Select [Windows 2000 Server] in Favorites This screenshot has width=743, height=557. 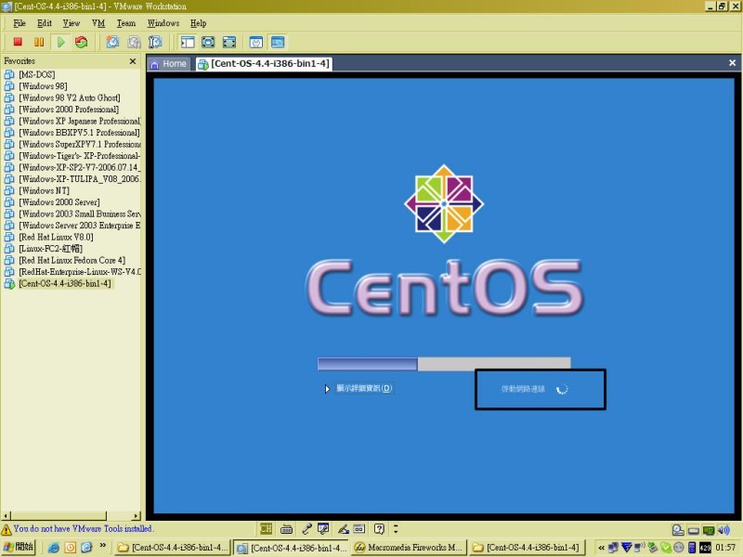(59, 202)
